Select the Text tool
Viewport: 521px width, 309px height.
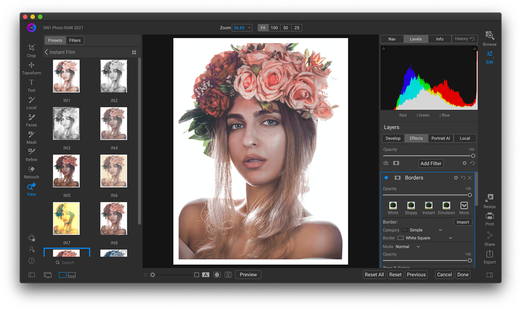[x=31, y=85]
